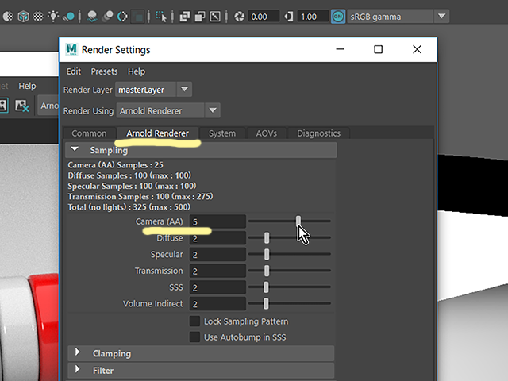Image resolution: width=508 pixels, height=381 pixels.
Task: Expand the Clamping section
Action: (77, 352)
